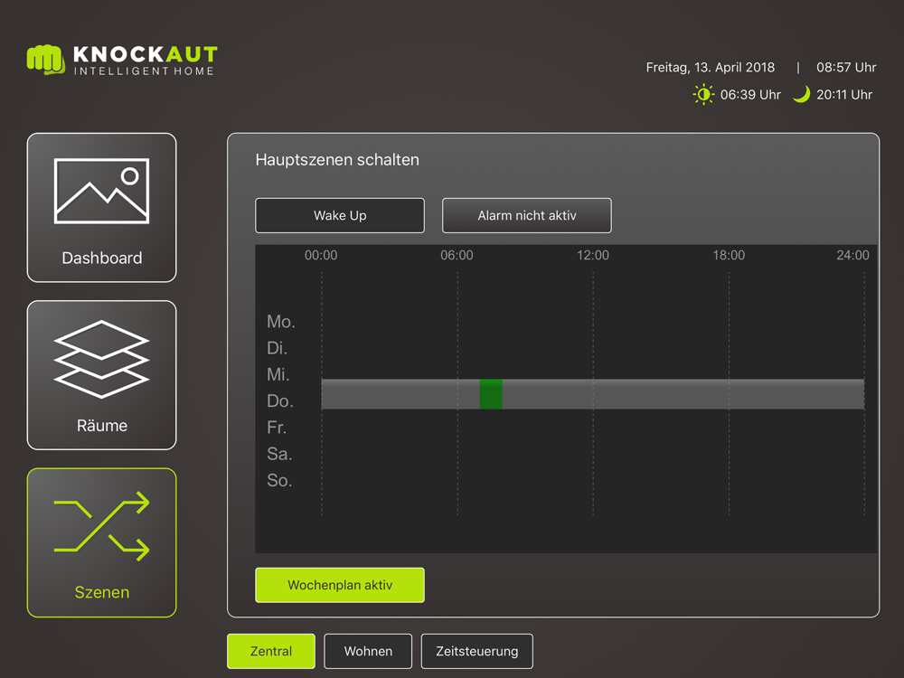The height and width of the screenshot is (678, 904).
Task: Click the 24:00 time axis label
Action: click(852, 256)
